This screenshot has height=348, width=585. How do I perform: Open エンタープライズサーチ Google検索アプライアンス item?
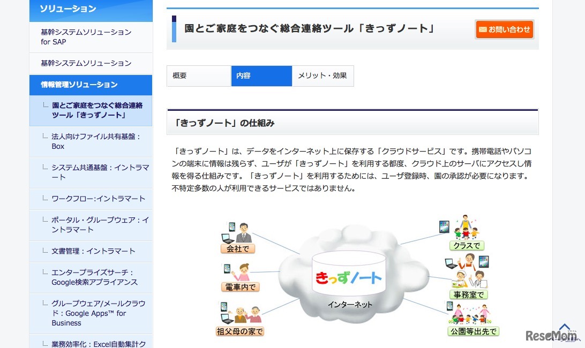91,277
